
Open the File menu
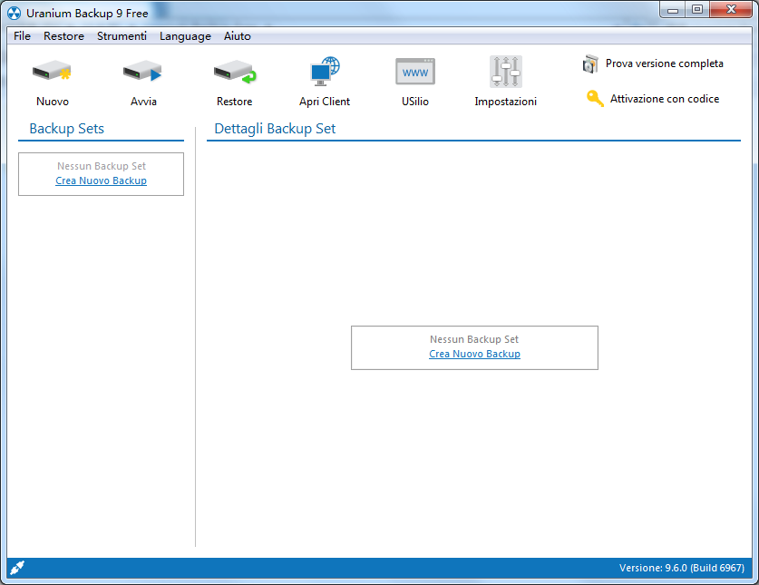click(x=21, y=36)
